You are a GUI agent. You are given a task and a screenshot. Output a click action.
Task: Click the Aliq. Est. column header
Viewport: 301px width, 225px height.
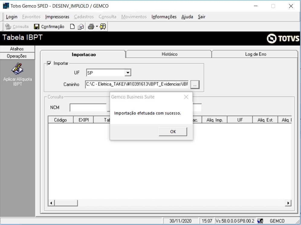(265, 120)
